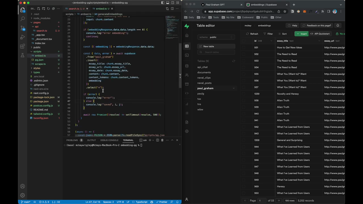Select the checkbox for row 1339
363x204 pixels.
tap(244, 94)
